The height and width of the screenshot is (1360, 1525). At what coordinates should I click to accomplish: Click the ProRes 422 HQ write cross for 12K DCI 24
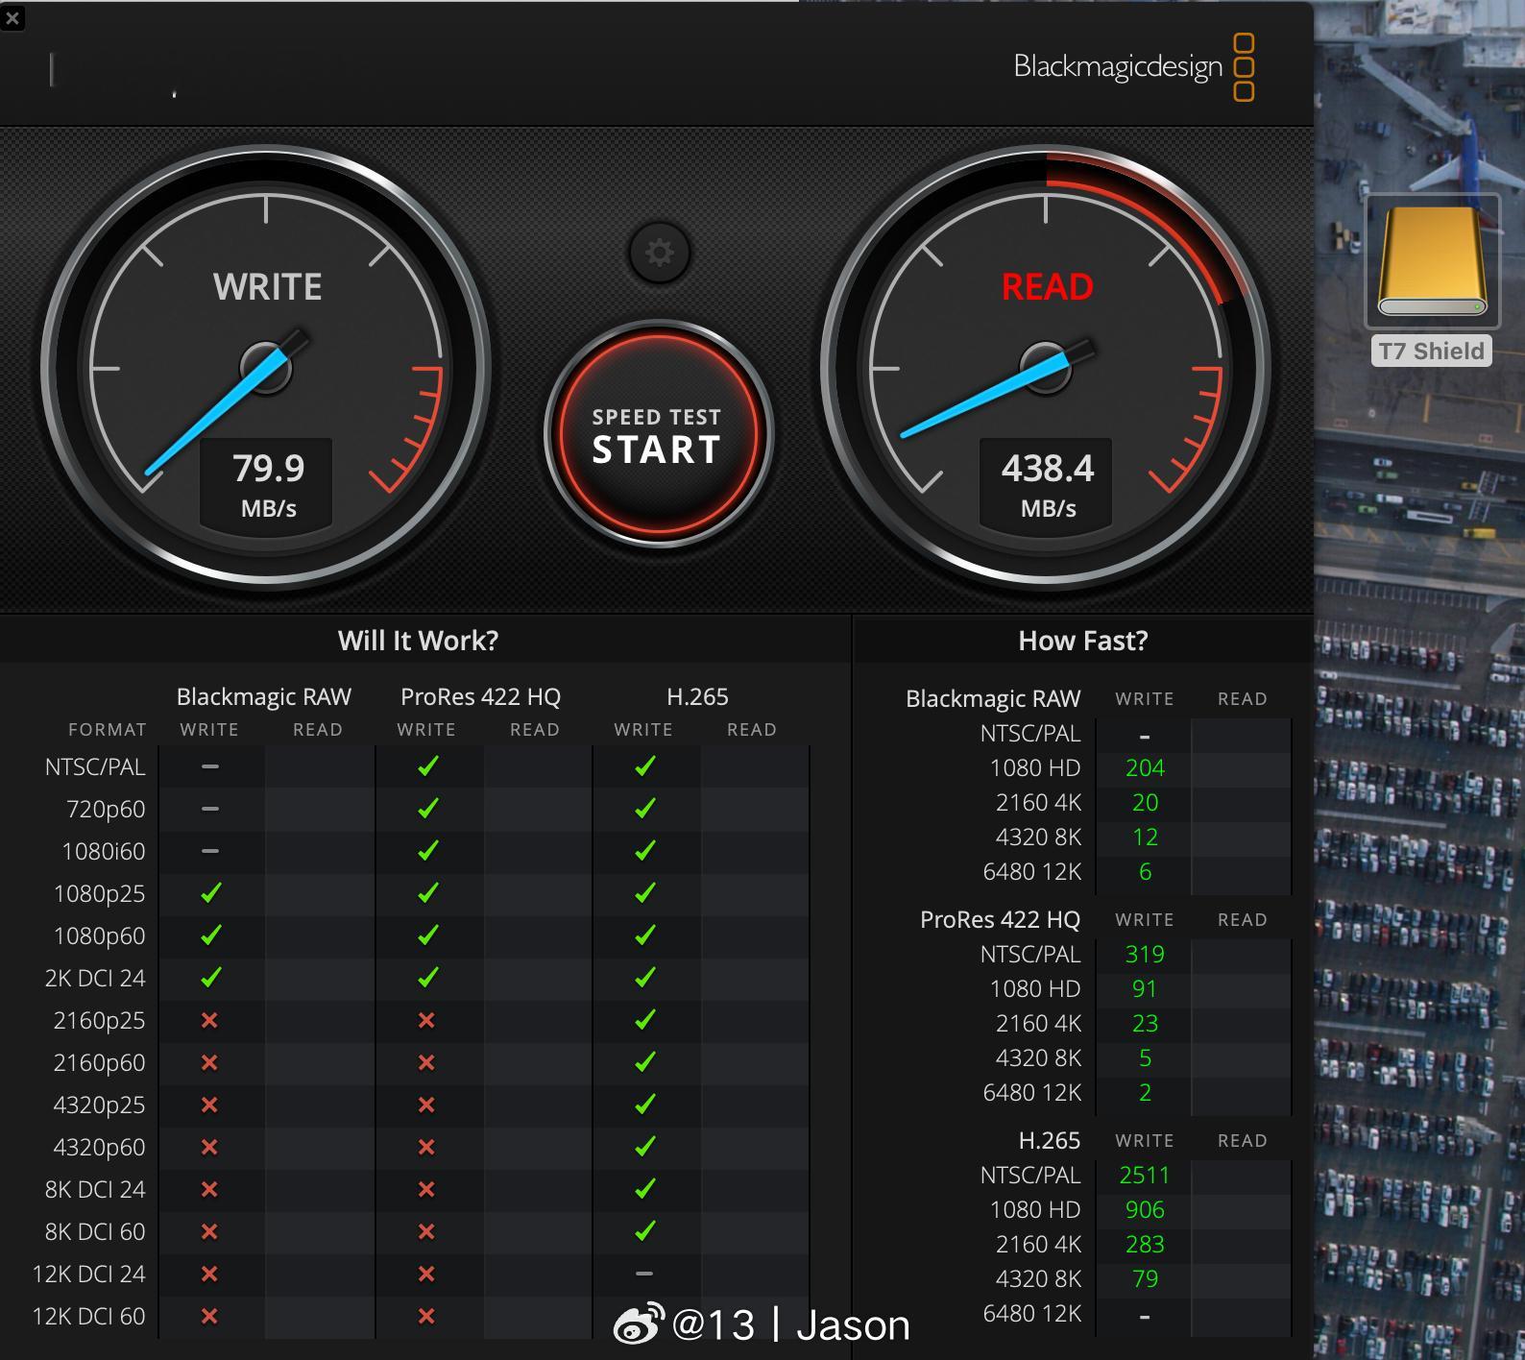(426, 1274)
